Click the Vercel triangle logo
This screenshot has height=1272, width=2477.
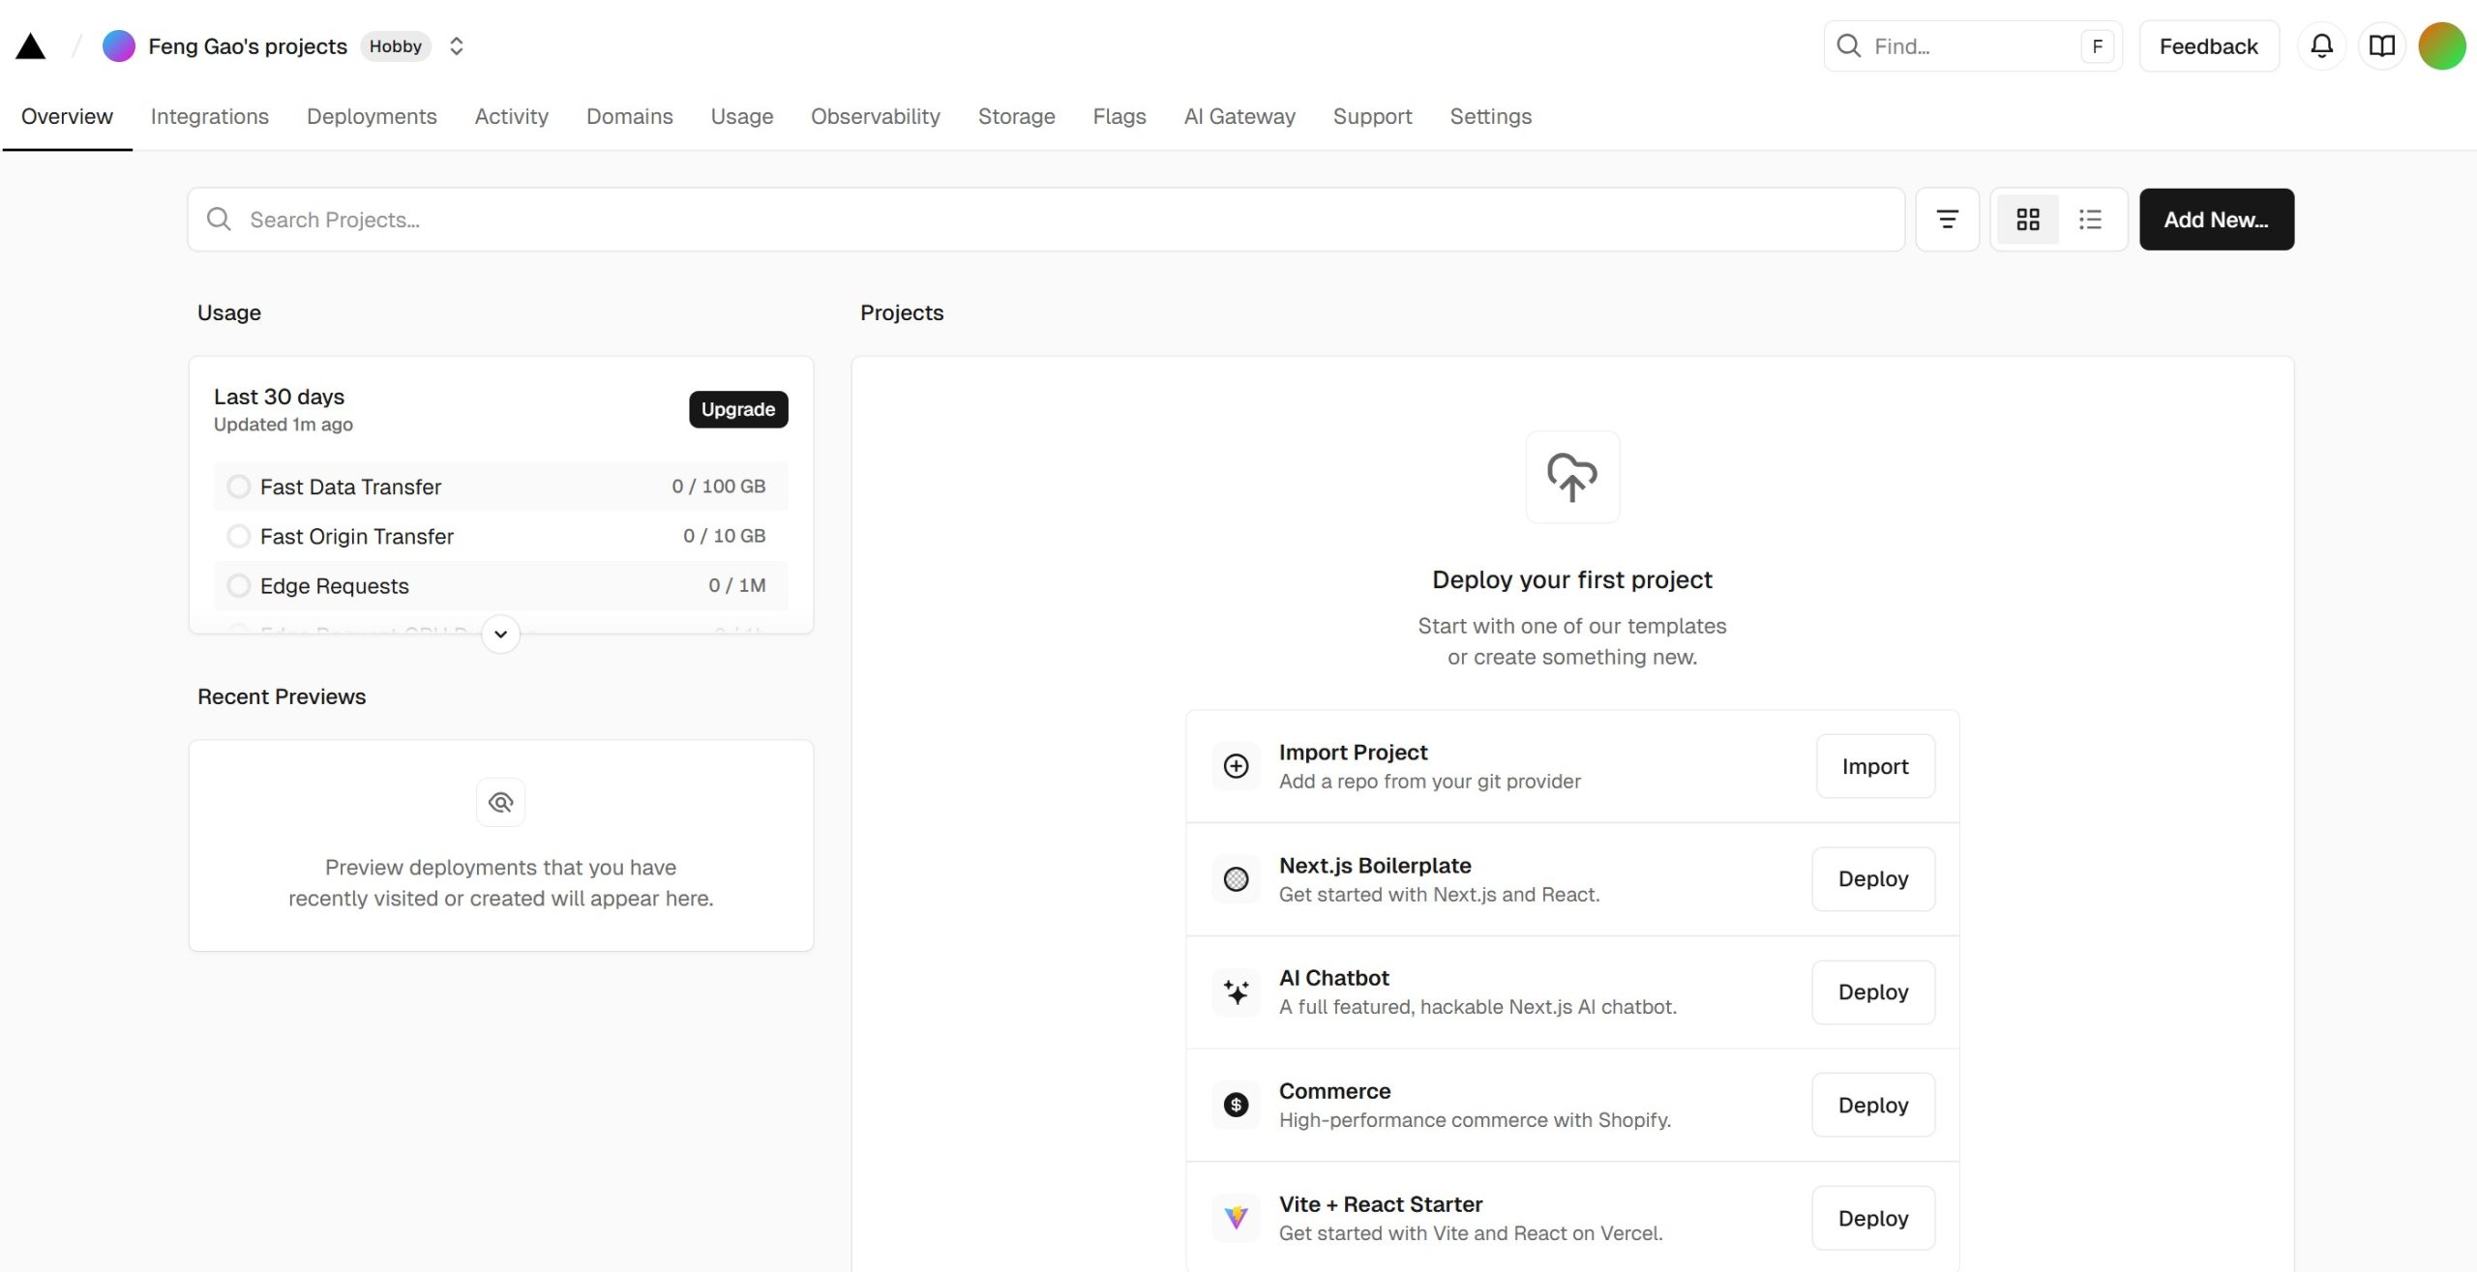(x=31, y=46)
